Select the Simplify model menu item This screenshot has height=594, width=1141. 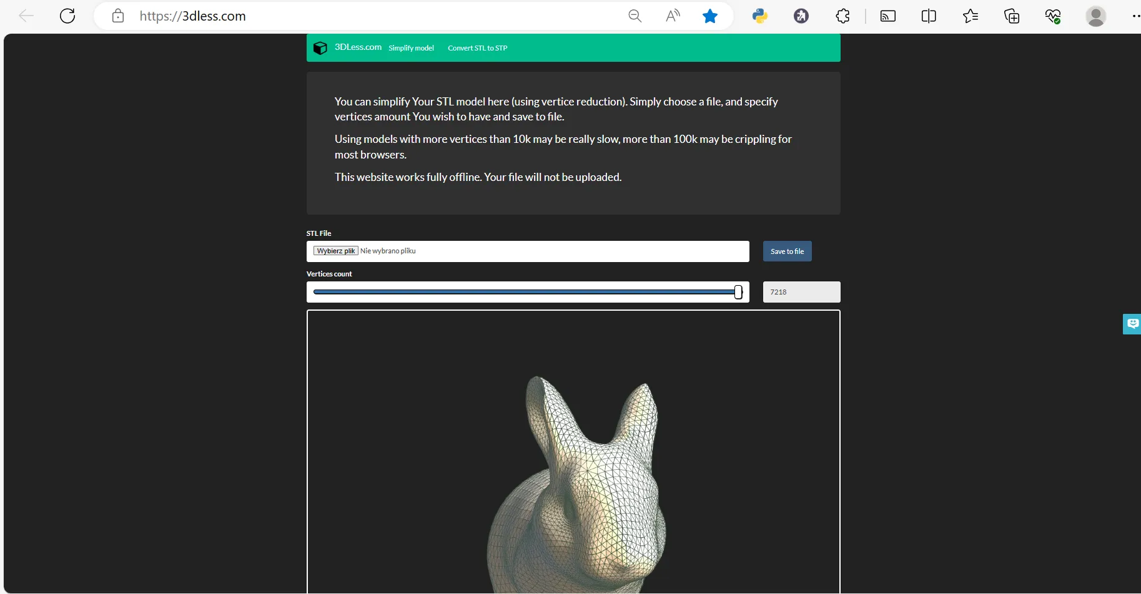[411, 47]
